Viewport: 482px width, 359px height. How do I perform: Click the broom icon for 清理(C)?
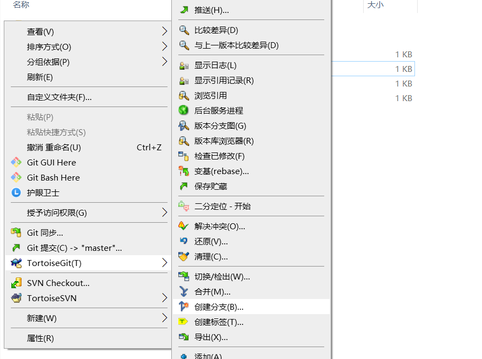pyautogui.click(x=184, y=257)
